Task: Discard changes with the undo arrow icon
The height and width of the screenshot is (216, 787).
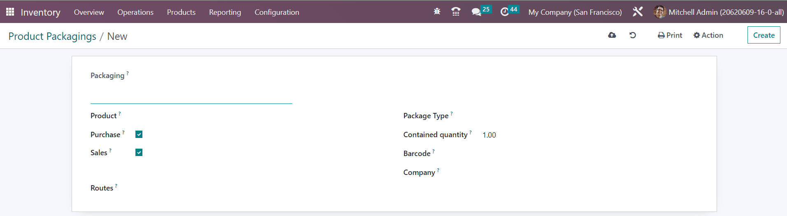Action: tap(633, 35)
